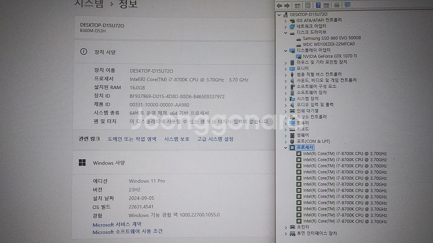Click the 인쇄 대기열 printer queue icon
This screenshot has width=433, height=243.
pyautogui.click(x=292, y=111)
